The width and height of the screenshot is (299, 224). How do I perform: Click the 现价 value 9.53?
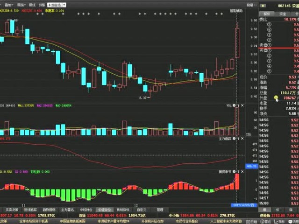(x=292, y=77)
